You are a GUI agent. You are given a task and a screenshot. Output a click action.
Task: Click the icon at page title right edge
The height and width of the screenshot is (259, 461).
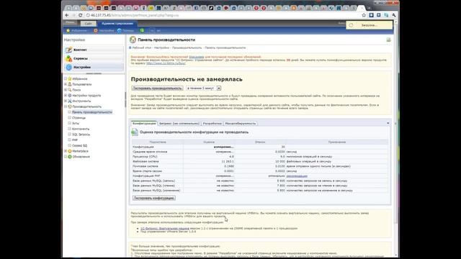[x=388, y=40]
